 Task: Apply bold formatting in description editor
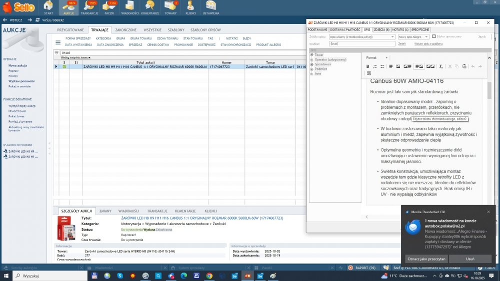(367, 66)
